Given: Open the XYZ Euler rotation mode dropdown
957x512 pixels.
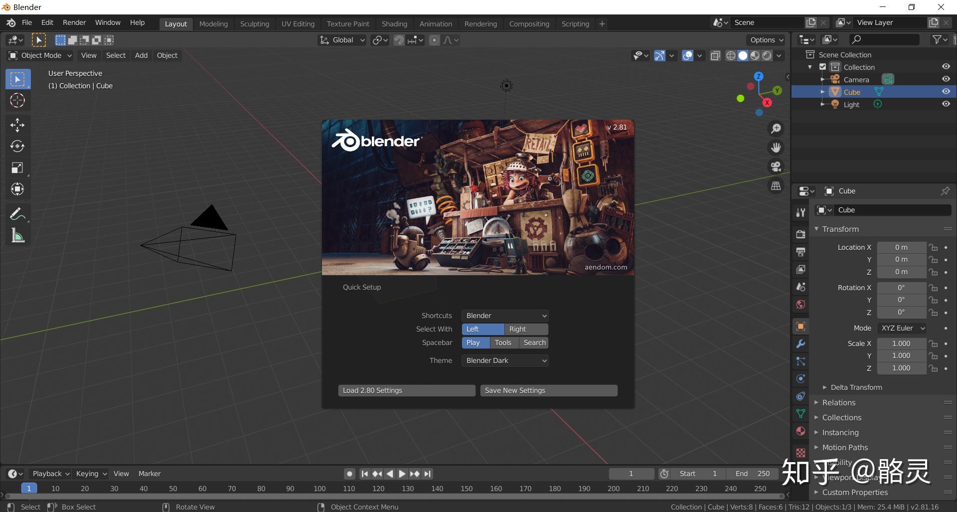Looking at the screenshot, I should pos(902,328).
